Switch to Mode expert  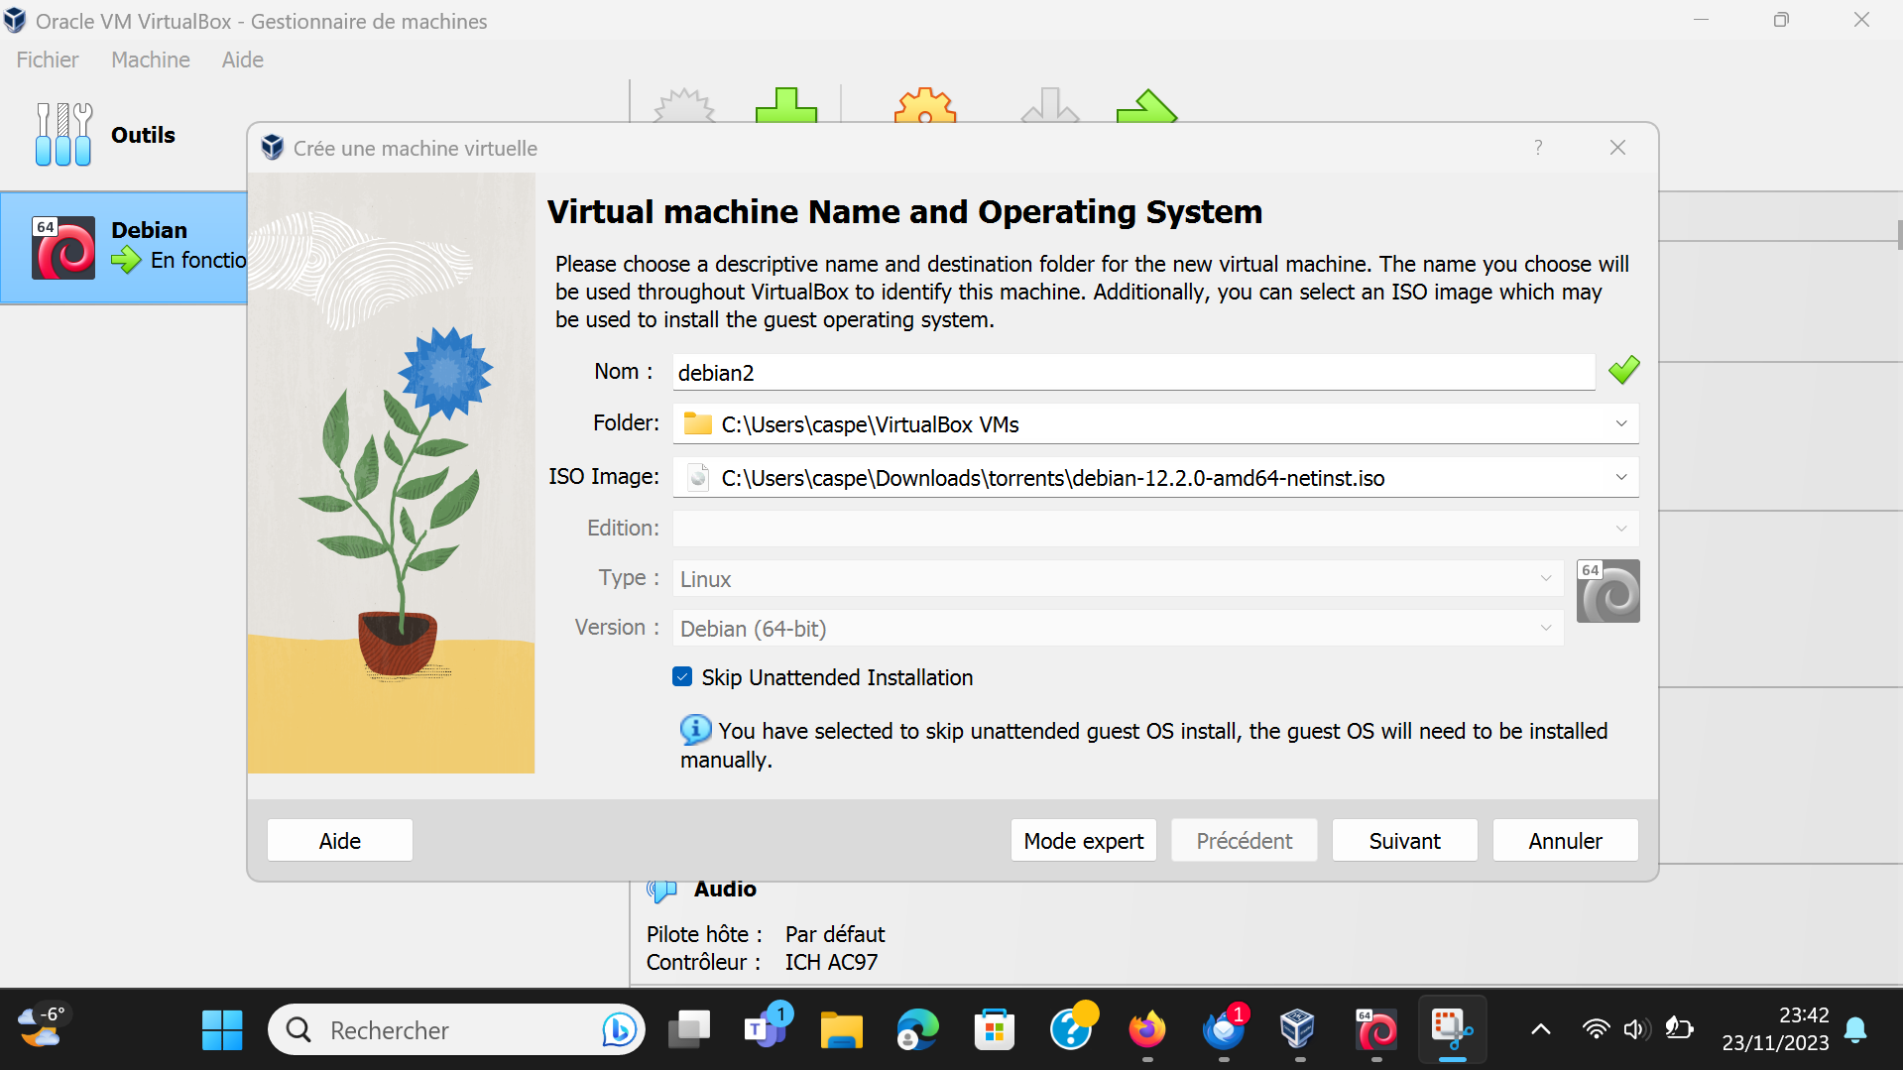(1084, 841)
